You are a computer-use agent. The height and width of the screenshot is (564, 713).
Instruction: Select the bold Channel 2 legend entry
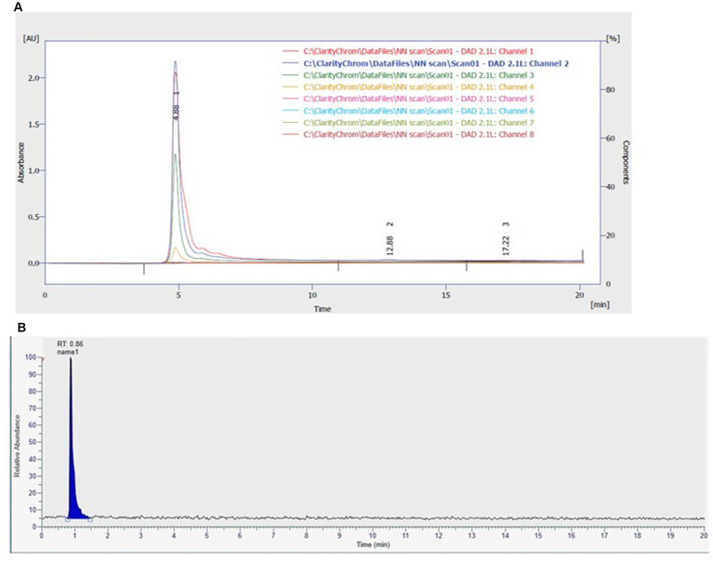(426, 63)
